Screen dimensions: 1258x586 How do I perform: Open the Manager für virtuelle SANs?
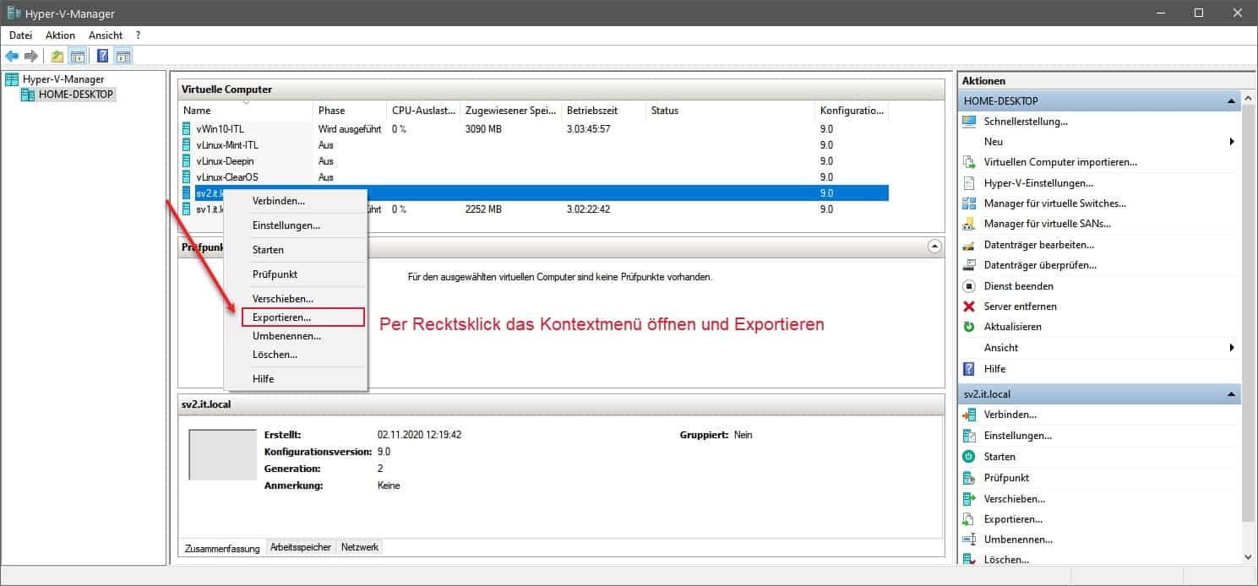(x=1048, y=223)
